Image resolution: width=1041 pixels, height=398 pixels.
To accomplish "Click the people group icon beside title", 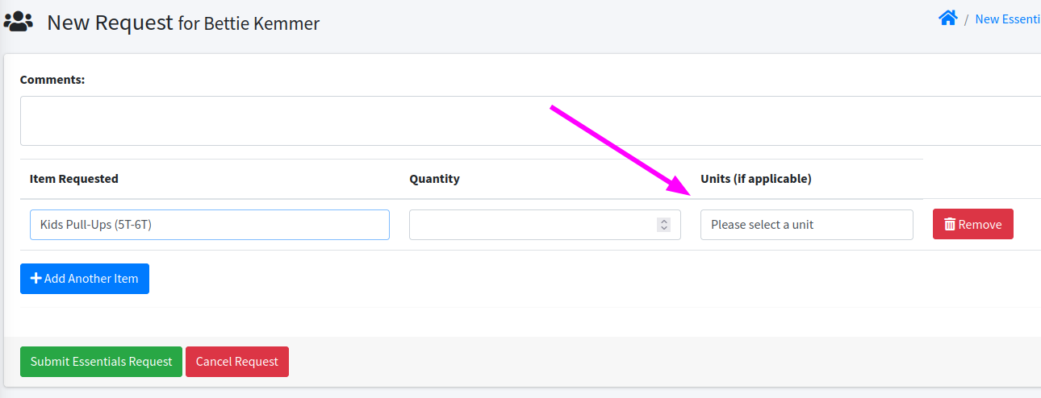I will [x=19, y=22].
